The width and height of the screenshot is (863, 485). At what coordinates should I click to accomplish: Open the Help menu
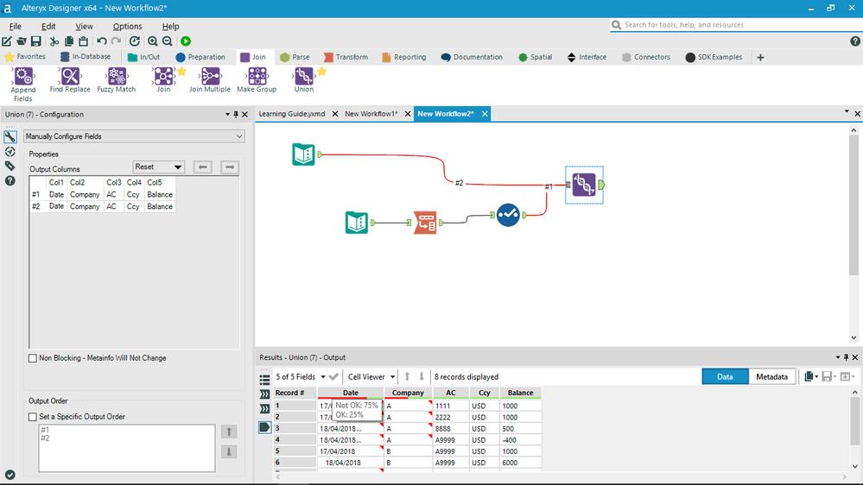coord(170,27)
